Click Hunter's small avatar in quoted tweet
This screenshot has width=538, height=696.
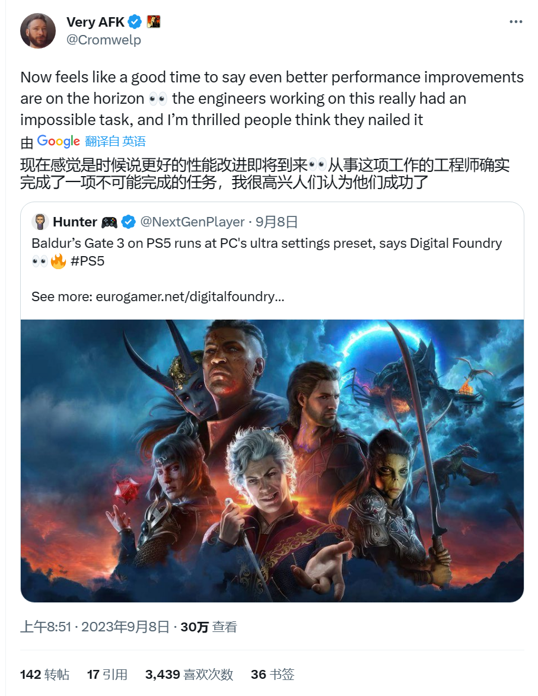click(40, 222)
